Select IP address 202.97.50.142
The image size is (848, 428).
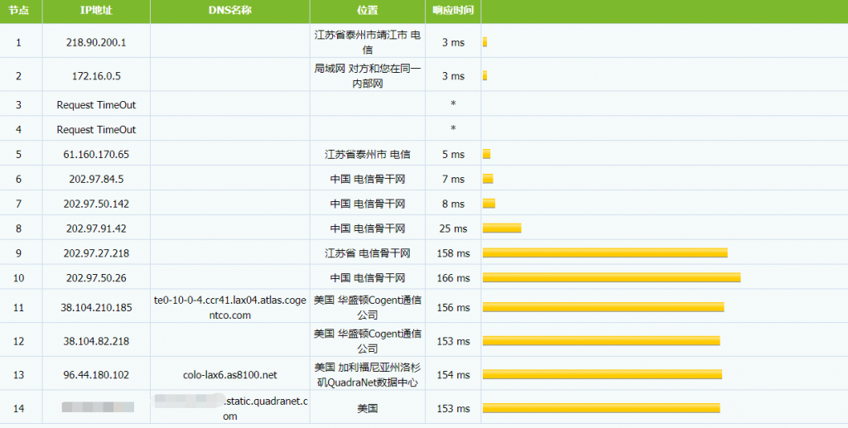pyautogui.click(x=96, y=204)
